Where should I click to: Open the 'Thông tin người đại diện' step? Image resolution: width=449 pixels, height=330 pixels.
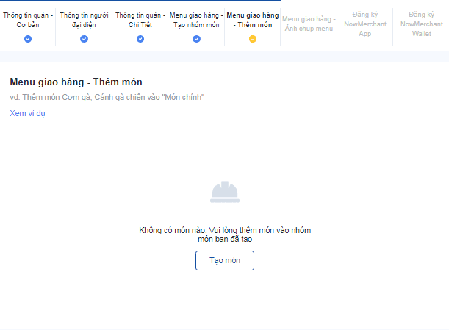[x=84, y=20]
